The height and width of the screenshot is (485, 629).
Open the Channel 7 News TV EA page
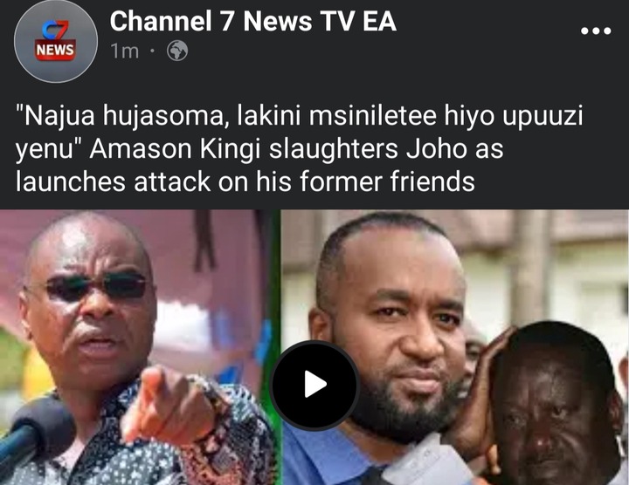tap(252, 21)
